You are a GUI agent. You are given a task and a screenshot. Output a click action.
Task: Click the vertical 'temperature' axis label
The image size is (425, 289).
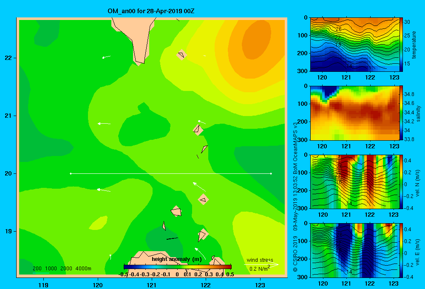click(x=414, y=45)
